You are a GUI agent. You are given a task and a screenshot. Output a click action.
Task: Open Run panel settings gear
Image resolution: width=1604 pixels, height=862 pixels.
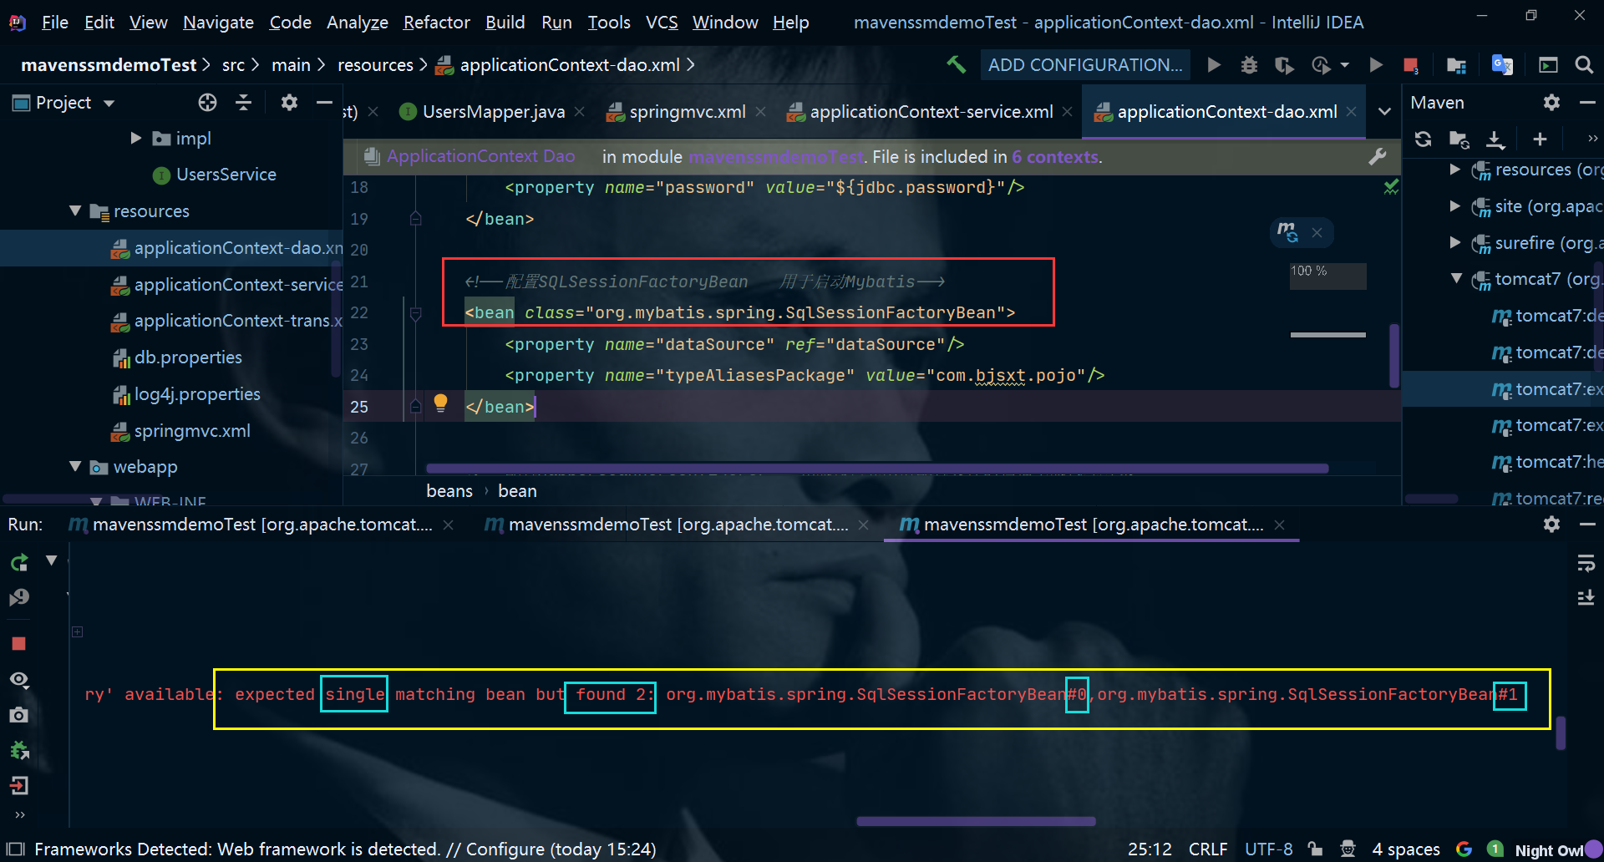pos(1551,524)
